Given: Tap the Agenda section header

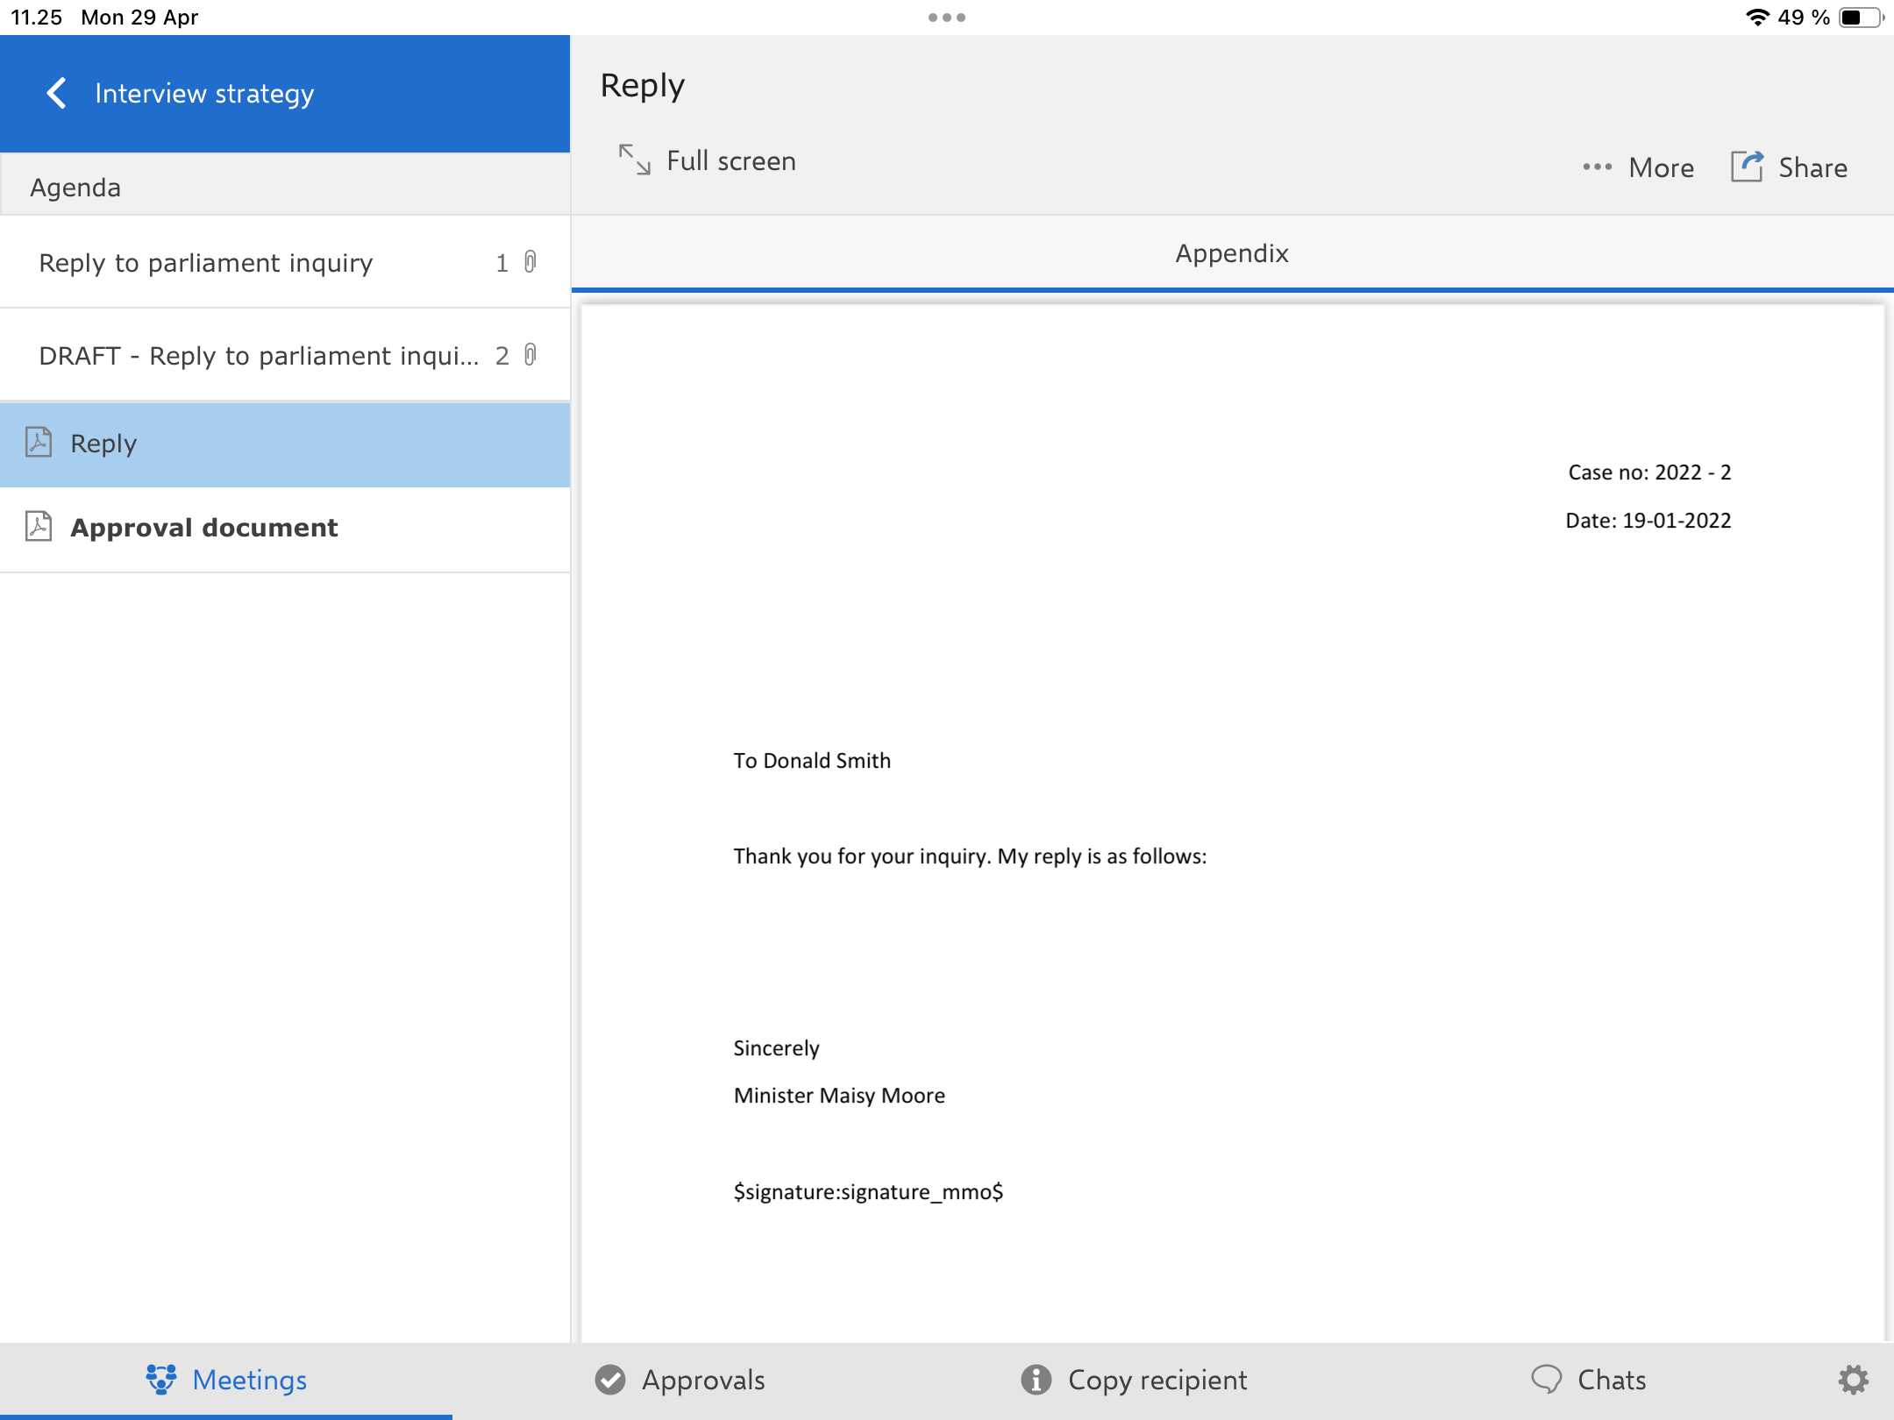Looking at the screenshot, I should (x=75, y=187).
